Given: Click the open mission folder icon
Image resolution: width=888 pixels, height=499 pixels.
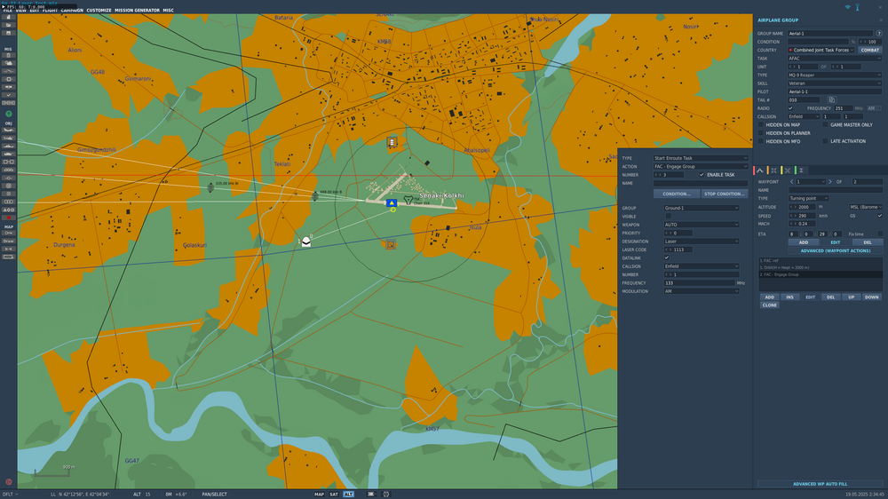Looking at the screenshot, I should (9, 26).
